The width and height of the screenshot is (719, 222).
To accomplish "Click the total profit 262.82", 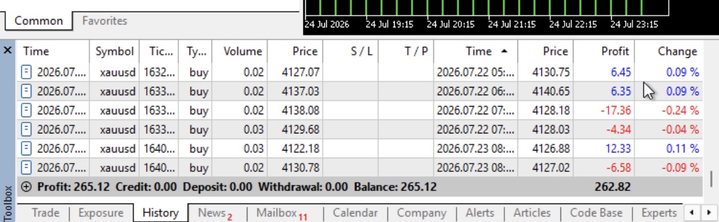I will [x=612, y=187].
